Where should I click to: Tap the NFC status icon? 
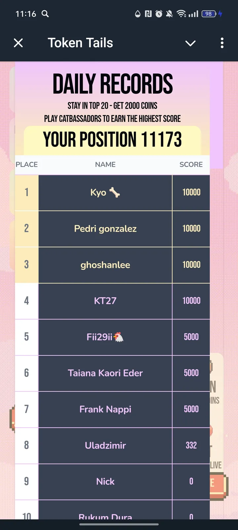coord(148,14)
